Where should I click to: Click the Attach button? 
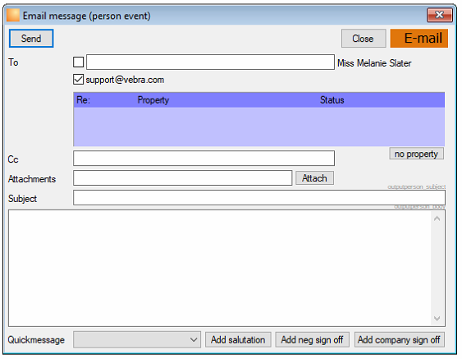click(314, 178)
